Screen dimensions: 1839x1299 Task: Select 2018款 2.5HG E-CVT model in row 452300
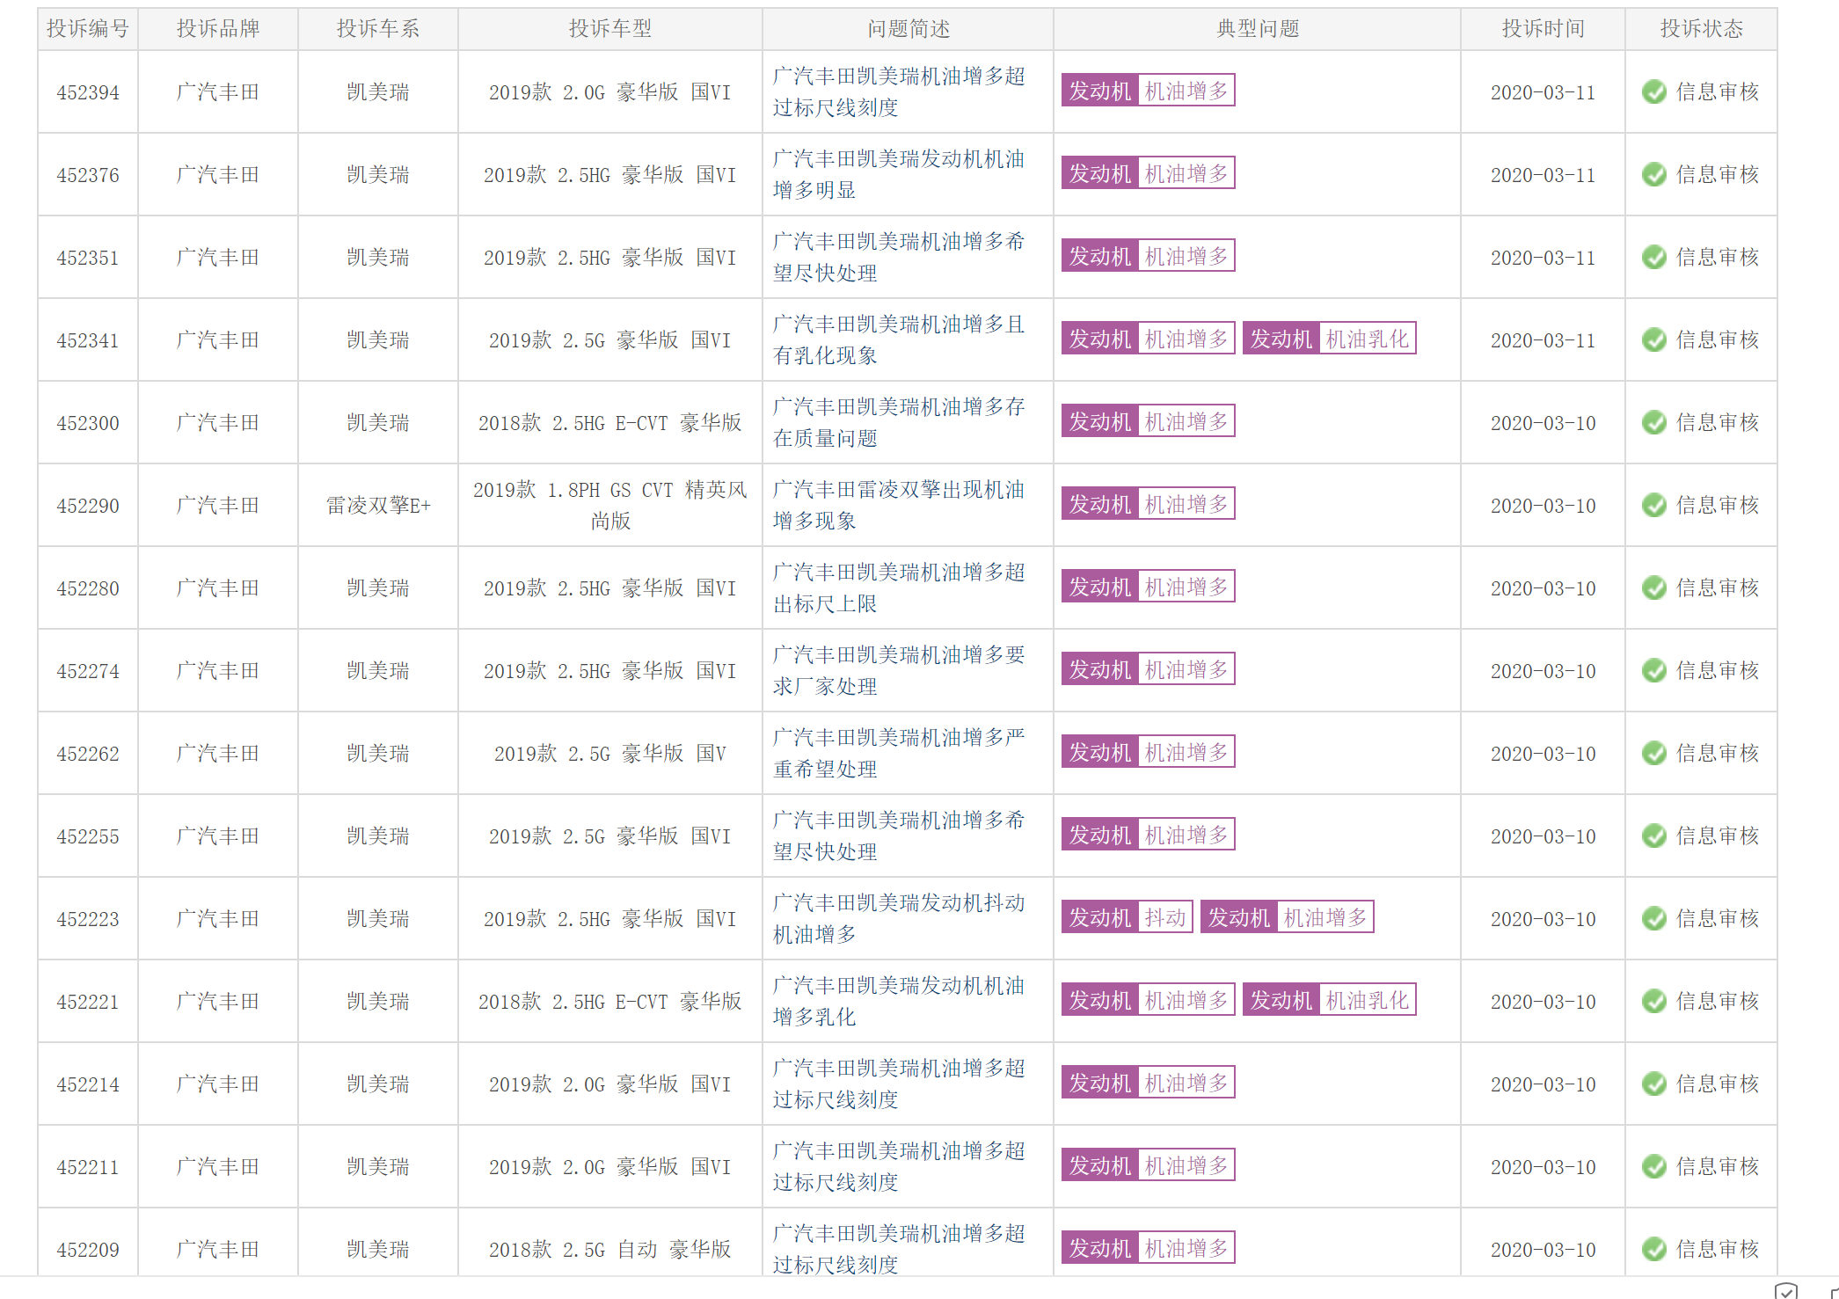[610, 423]
